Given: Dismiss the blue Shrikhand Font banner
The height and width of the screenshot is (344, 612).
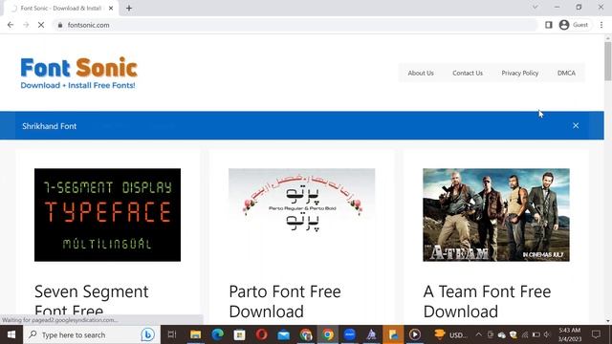Looking at the screenshot, I should (576, 125).
